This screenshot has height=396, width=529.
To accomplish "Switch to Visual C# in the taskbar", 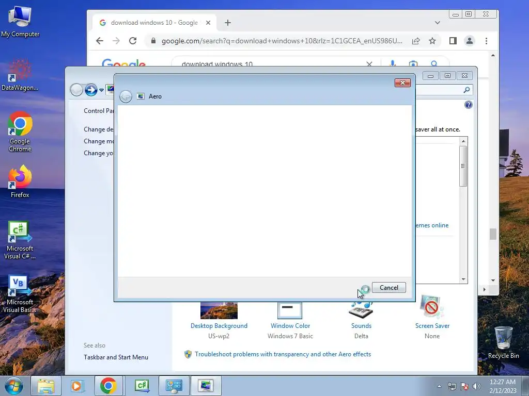I will [x=142, y=386].
